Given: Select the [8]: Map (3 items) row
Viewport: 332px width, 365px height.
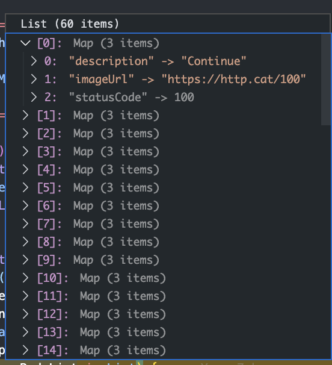Looking at the screenshot, I should [163, 242].
